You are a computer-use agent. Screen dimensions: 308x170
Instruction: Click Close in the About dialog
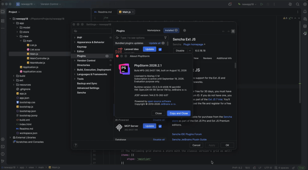158,113
